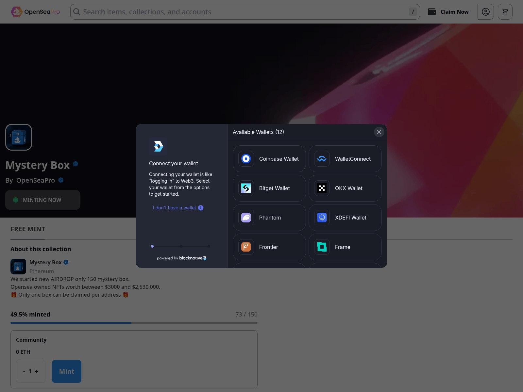Click the WalletConnect logo icon
Image resolution: width=523 pixels, height=392 pixels.
click(322, 159)
